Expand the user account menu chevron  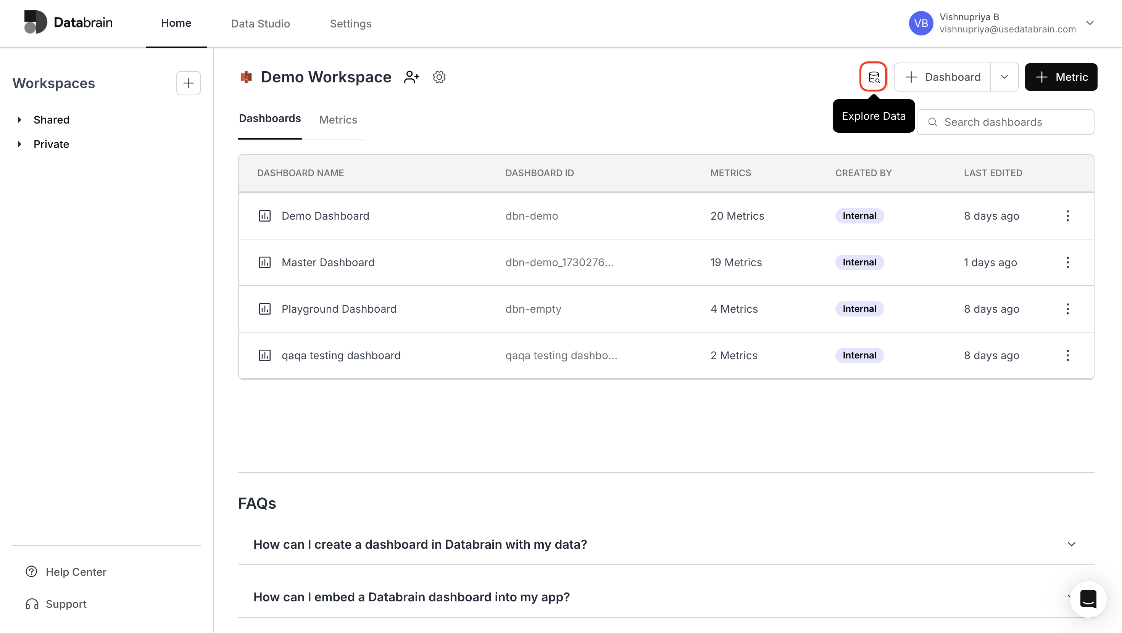click(1090, 23)
